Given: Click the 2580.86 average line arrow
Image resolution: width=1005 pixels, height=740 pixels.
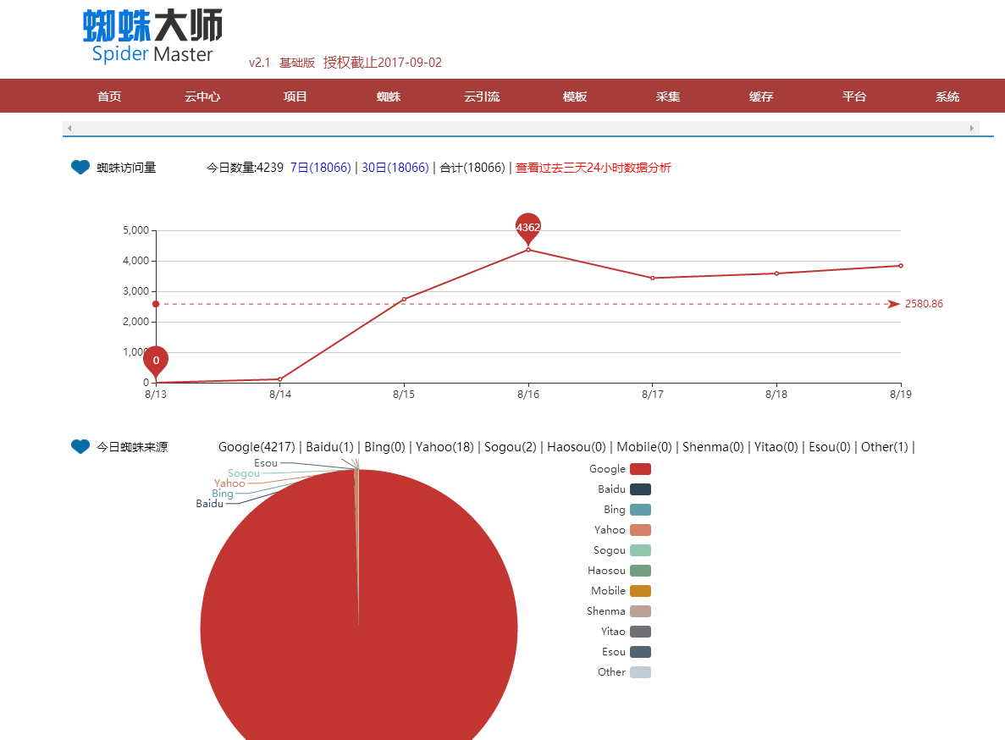Looking at the screenshot, I should point(893,304).
